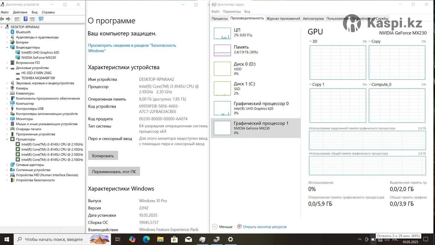Image resolution: width=435 pixels, height=245 pixels.
Task: Collapse the Видеоадаптеры node arrow
Action: (7, 47)
